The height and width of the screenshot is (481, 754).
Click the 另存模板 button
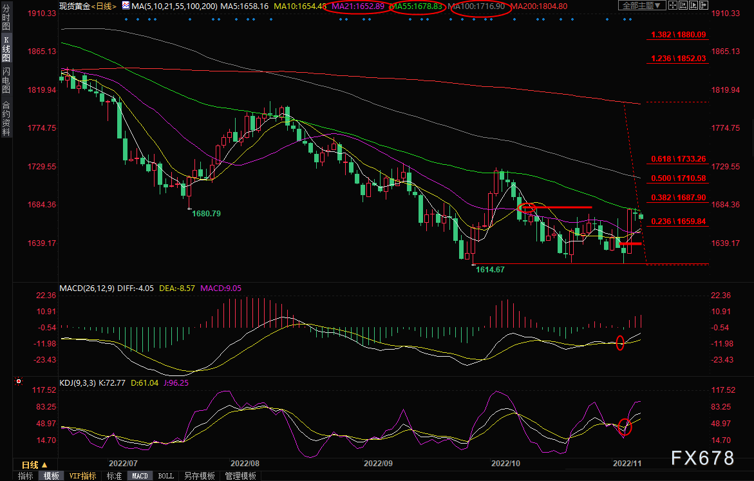[199, 476]
